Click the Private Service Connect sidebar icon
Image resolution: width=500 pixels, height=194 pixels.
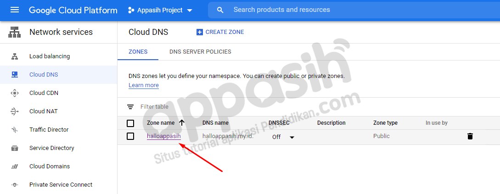click(15, 185)
